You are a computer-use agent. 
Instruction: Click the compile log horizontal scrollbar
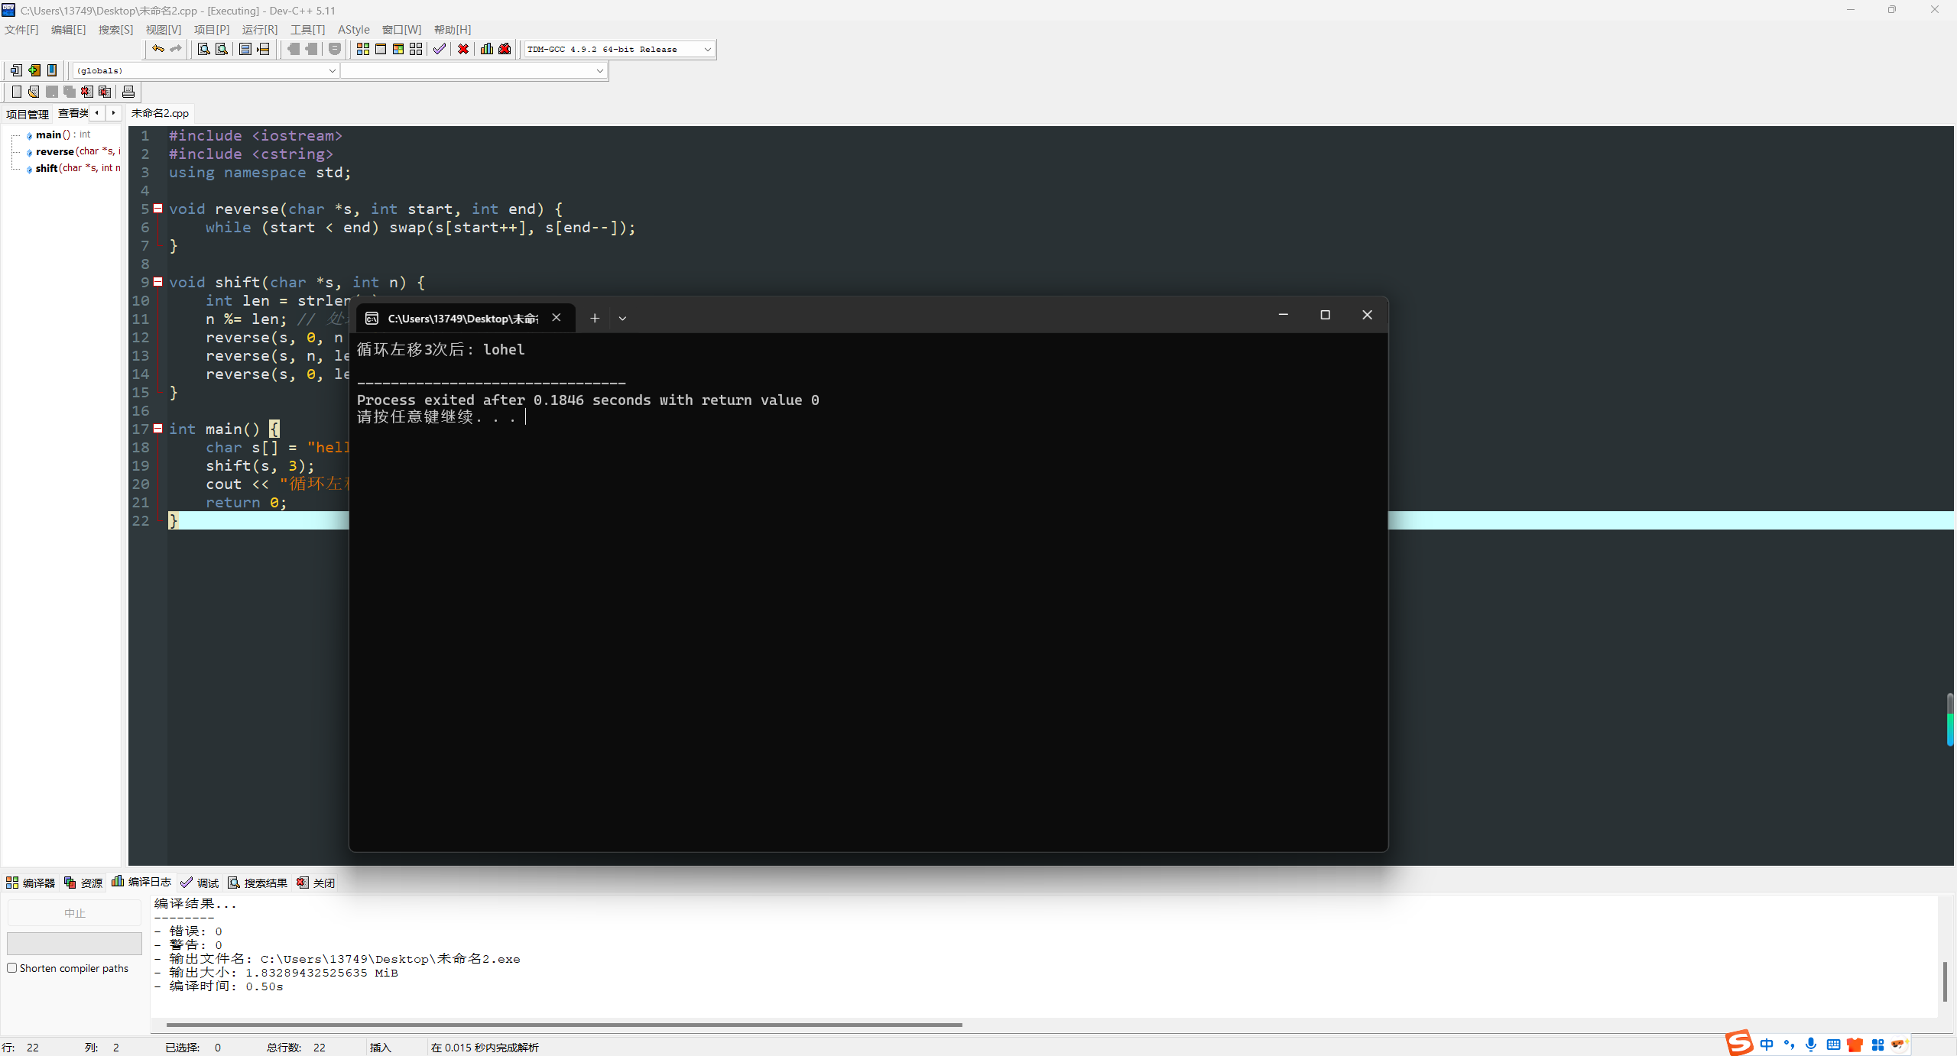click(563, 1025)
